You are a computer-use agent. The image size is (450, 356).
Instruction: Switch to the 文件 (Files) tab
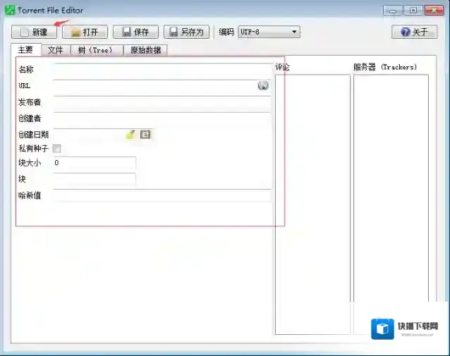(x=56, y=50)
